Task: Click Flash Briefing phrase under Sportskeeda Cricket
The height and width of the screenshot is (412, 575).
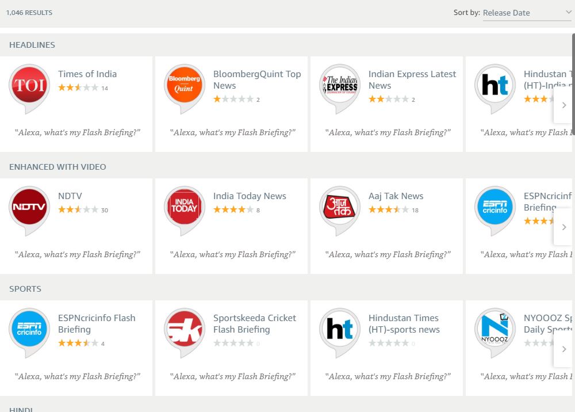Action: [x=232, y=376]
